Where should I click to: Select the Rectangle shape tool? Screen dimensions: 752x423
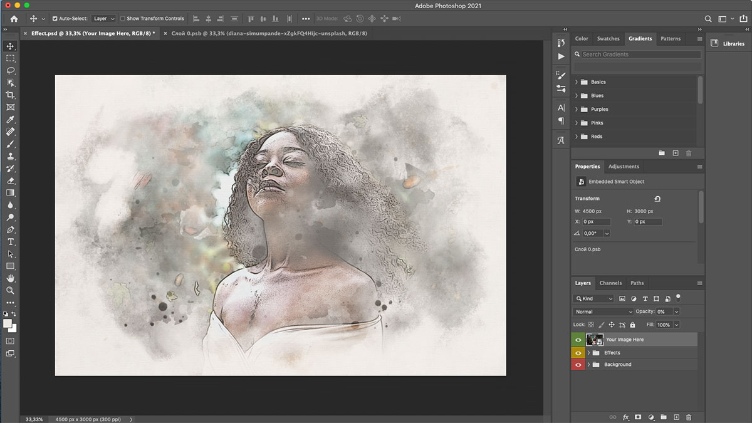pos(10,266)
